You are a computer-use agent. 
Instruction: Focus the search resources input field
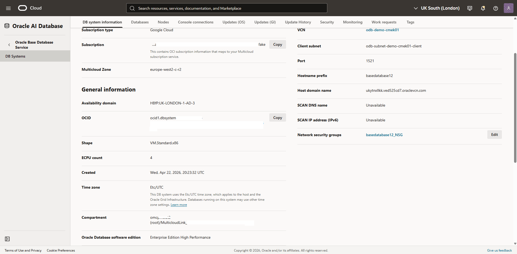tap(227, 8)
